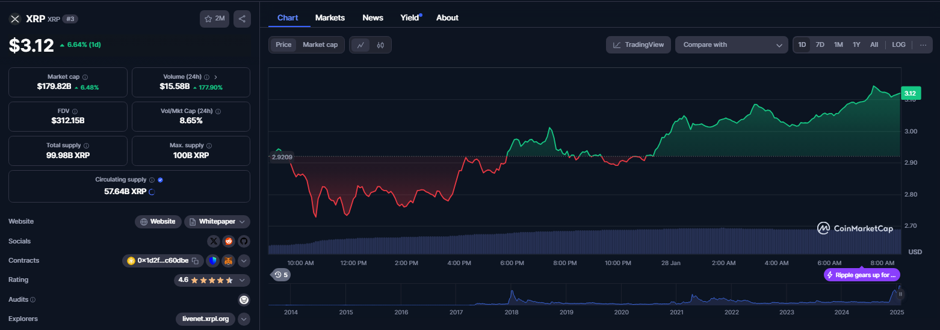Add token to MetaMask via fox icon
Screen dimensions: 940x330
pyautogui.click(x=228, y=261)
